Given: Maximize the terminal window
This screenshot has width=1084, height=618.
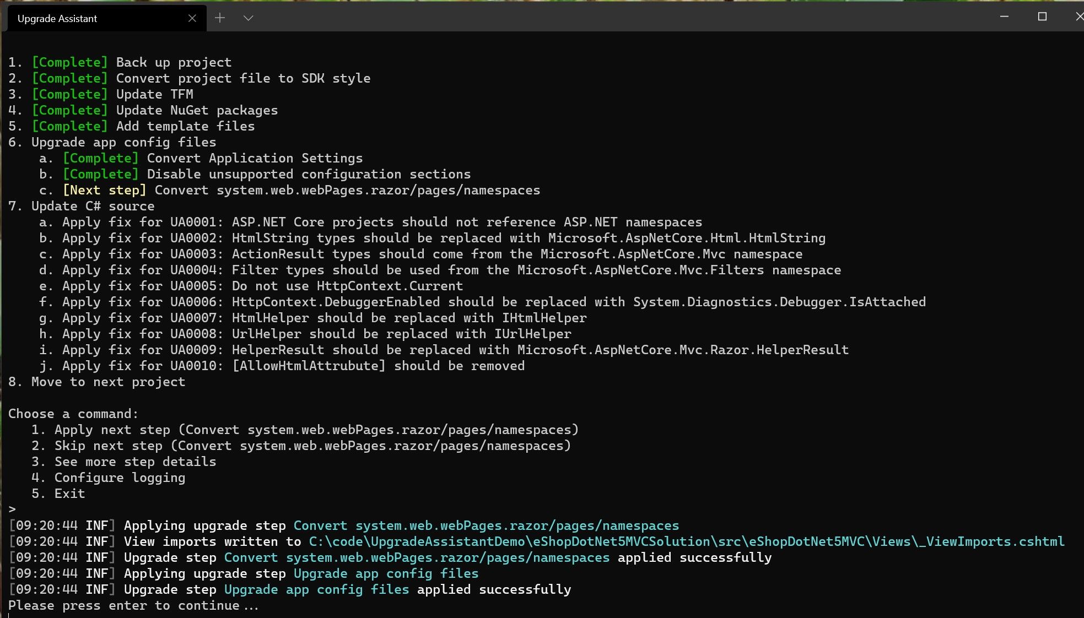Looking at the screenshot, I should (1043, 17).
